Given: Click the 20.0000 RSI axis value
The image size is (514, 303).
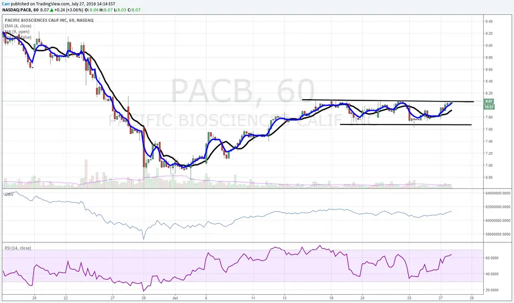Looking at the screenshot, I should click(x=492, y=290).
